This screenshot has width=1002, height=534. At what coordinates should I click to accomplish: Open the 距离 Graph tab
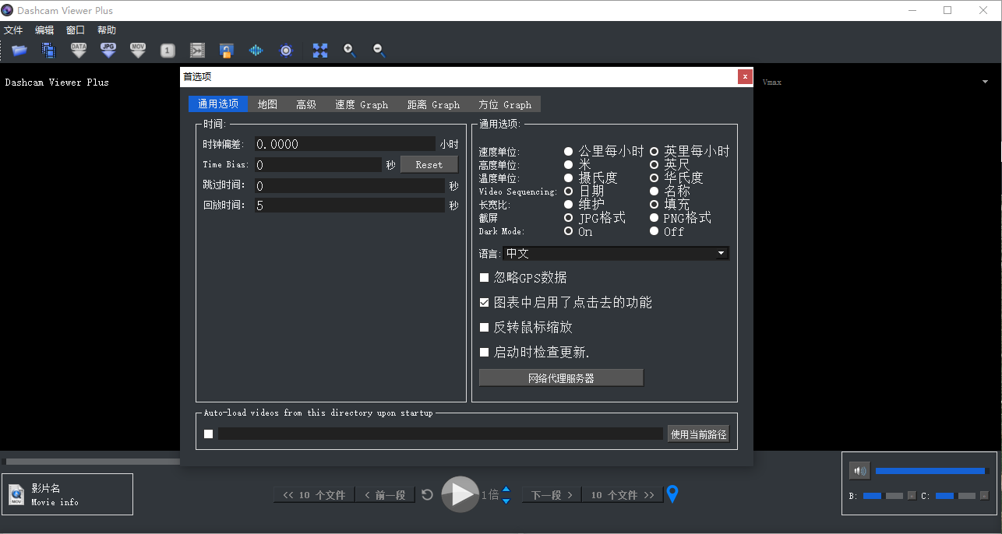(433, 104)
